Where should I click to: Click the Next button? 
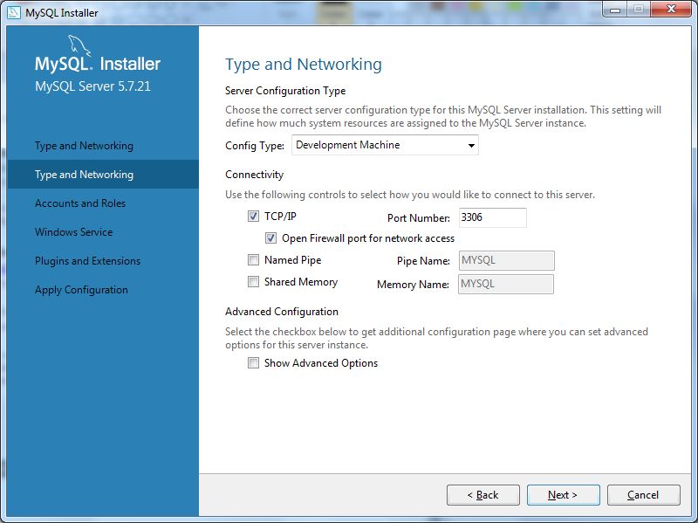coord(563,494)
